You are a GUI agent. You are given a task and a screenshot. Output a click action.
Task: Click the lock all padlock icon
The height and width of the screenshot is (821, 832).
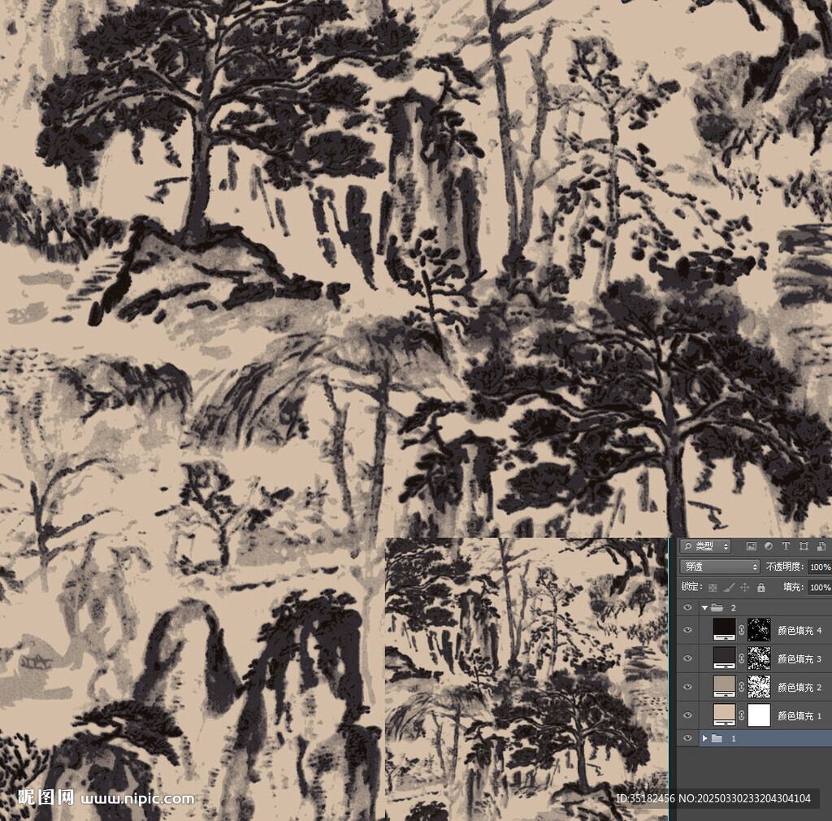click(760, 587)
